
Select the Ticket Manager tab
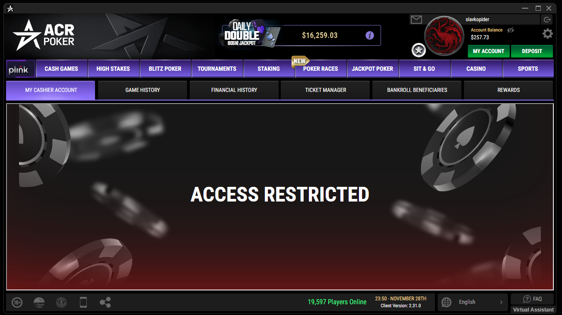326,90
